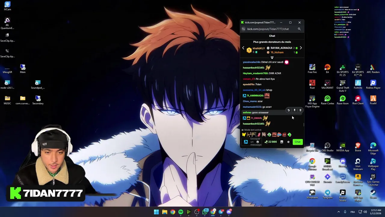The image size is (385, 217).
Task: Click the reply icon on sufxne's message
Action: pos(288,110)
